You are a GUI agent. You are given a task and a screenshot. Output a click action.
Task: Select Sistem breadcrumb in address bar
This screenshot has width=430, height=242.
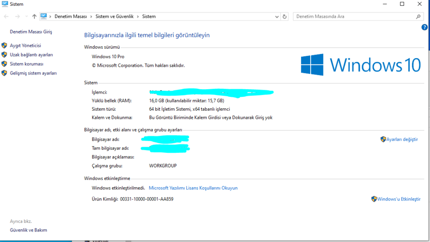pyautogui.click(x=149, y=16)
